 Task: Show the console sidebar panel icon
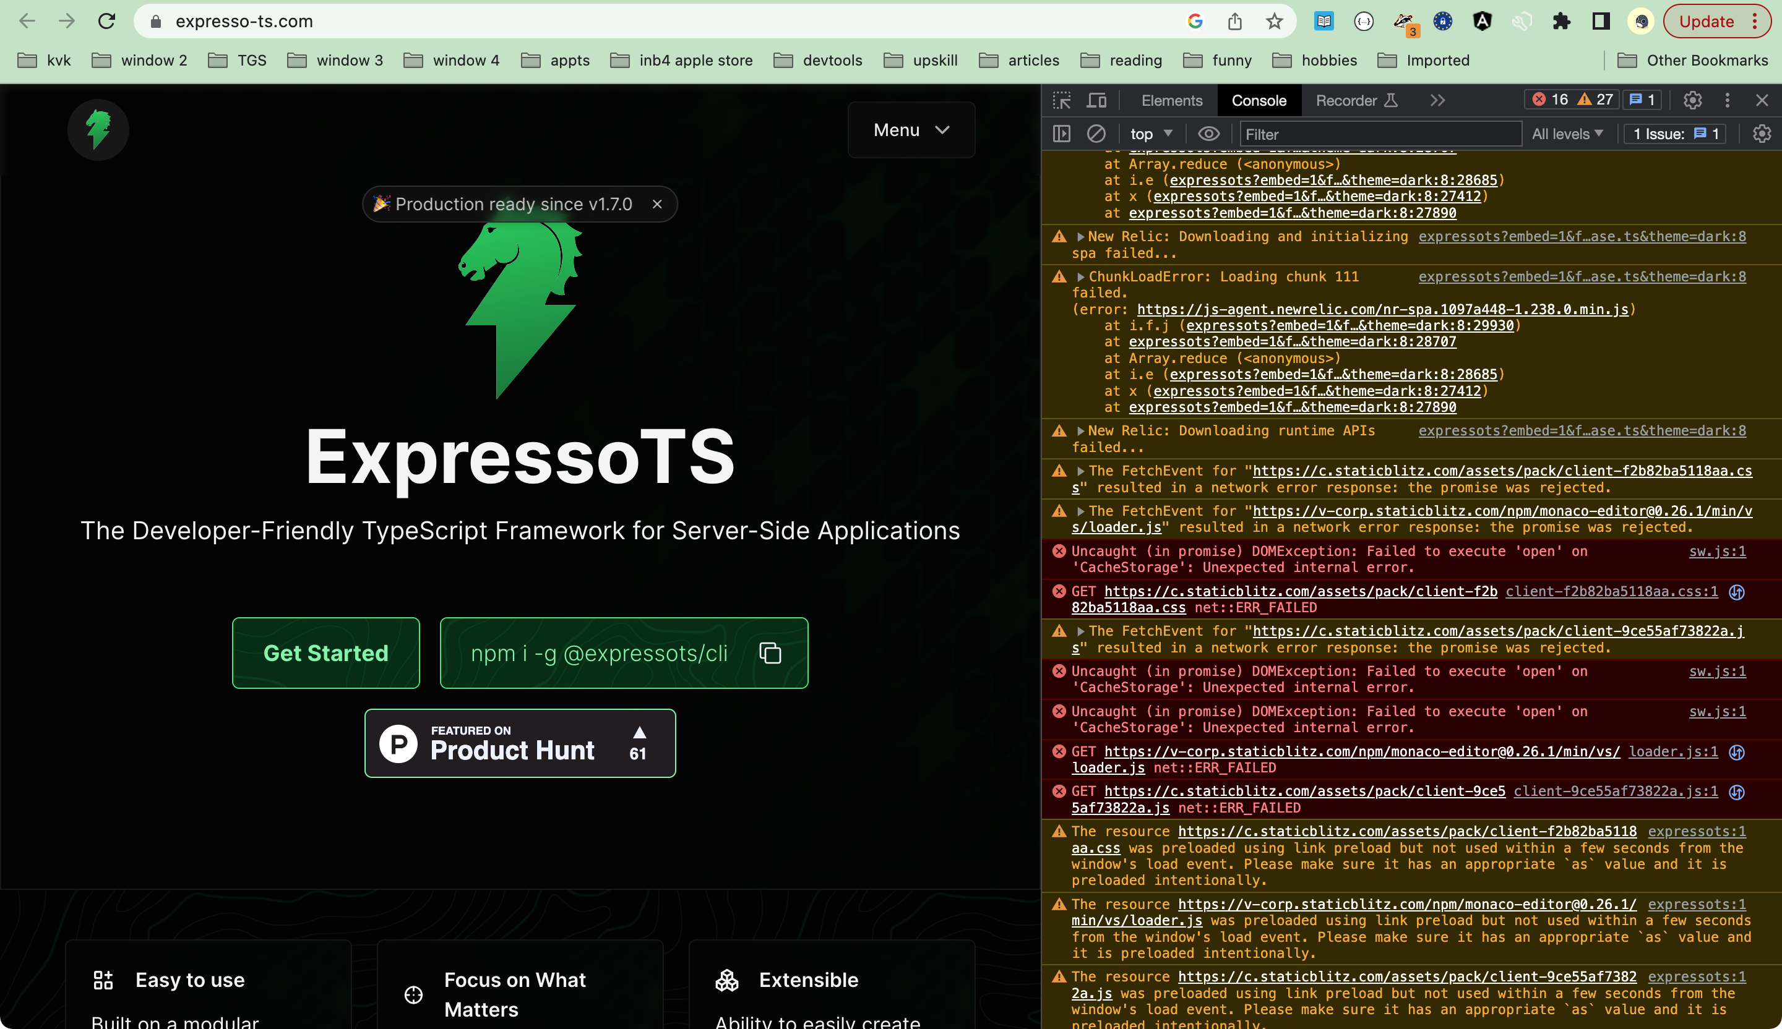1061,134
